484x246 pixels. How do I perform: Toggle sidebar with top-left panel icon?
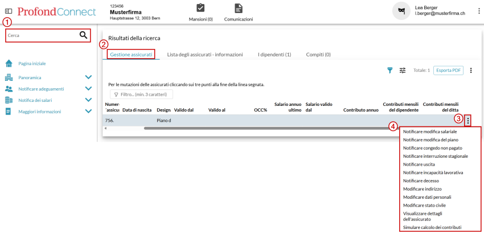[x=9, y=11]
